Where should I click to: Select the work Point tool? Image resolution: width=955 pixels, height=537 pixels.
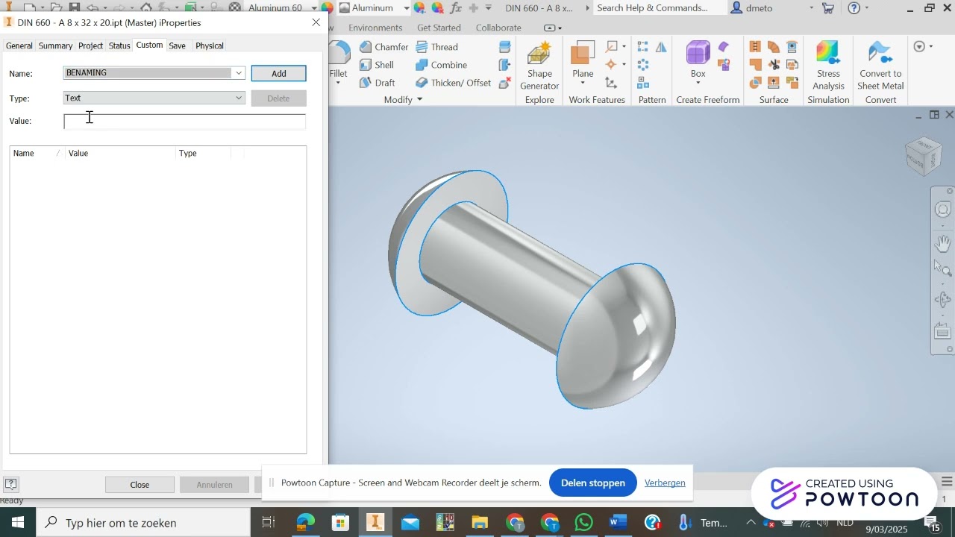[x=612, y=65]
